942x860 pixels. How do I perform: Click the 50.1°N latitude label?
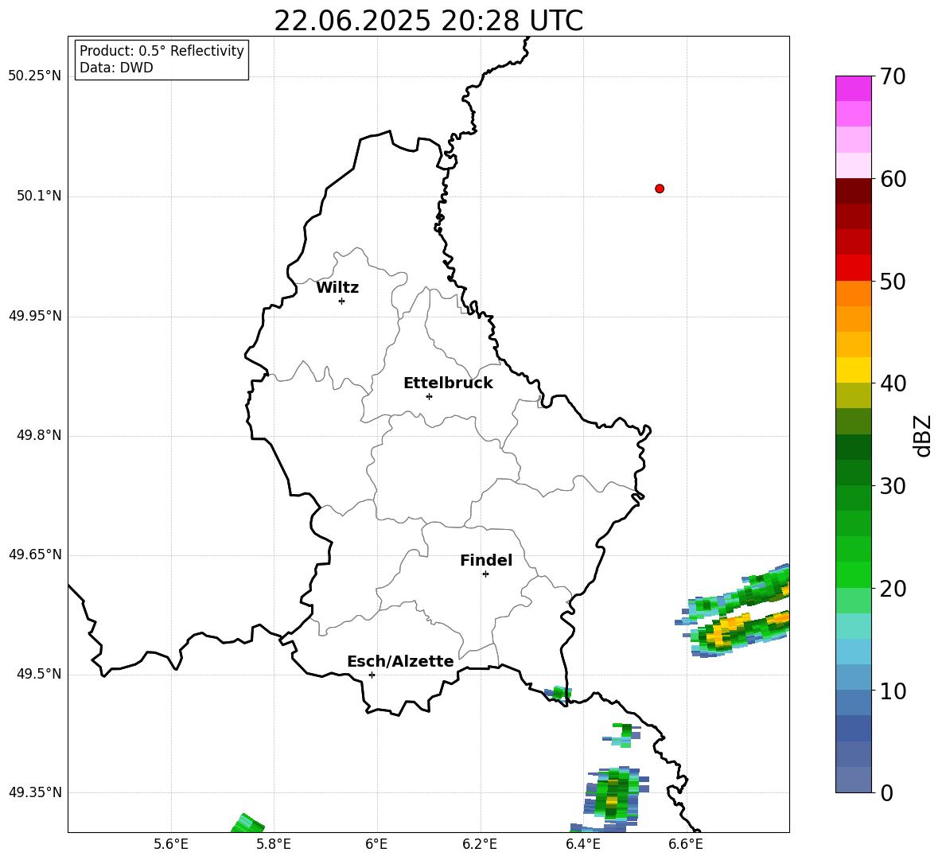(39, 197)
